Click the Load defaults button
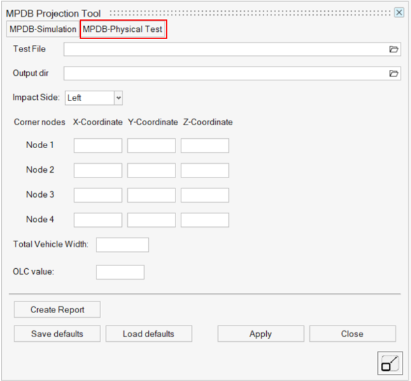 click(x=149, y=334)
